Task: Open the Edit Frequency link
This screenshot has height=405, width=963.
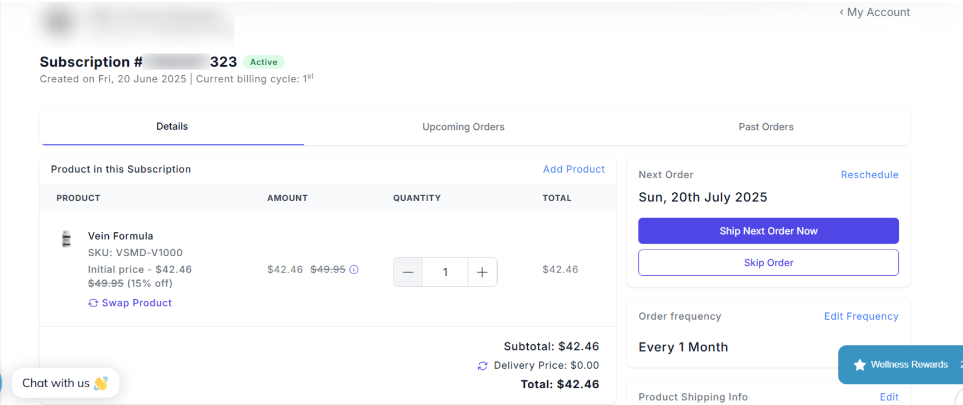Action: click(861, 316)
